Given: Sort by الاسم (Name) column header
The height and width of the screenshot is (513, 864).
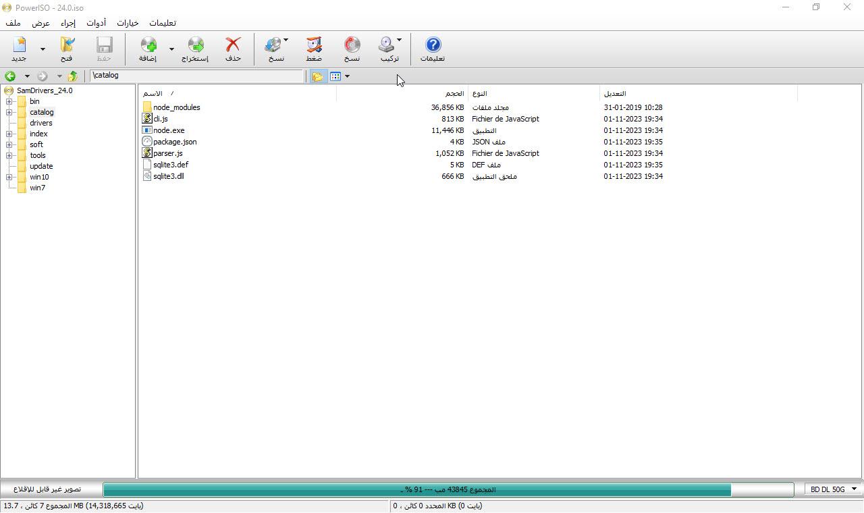Looking at the screenshot, I should click(238, 93).
